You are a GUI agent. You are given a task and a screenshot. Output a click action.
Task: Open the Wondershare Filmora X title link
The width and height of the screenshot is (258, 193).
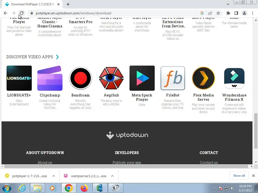pyautogui.click(x=234, y=97)
